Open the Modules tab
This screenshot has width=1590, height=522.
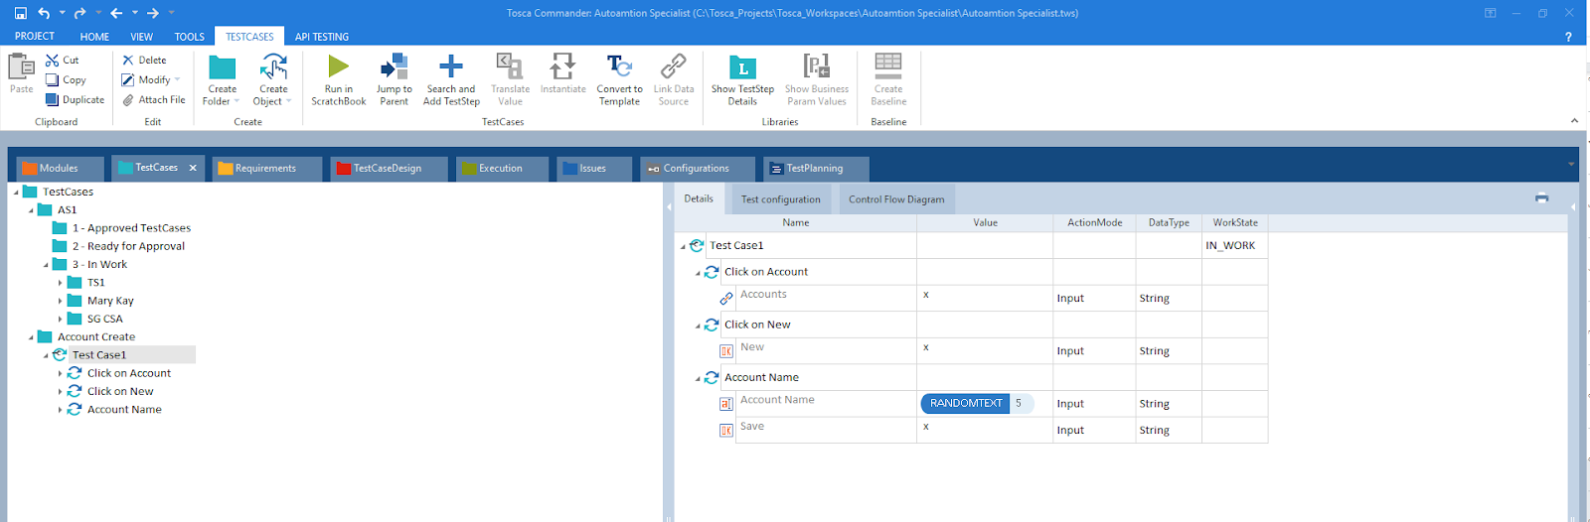[59, 169]
